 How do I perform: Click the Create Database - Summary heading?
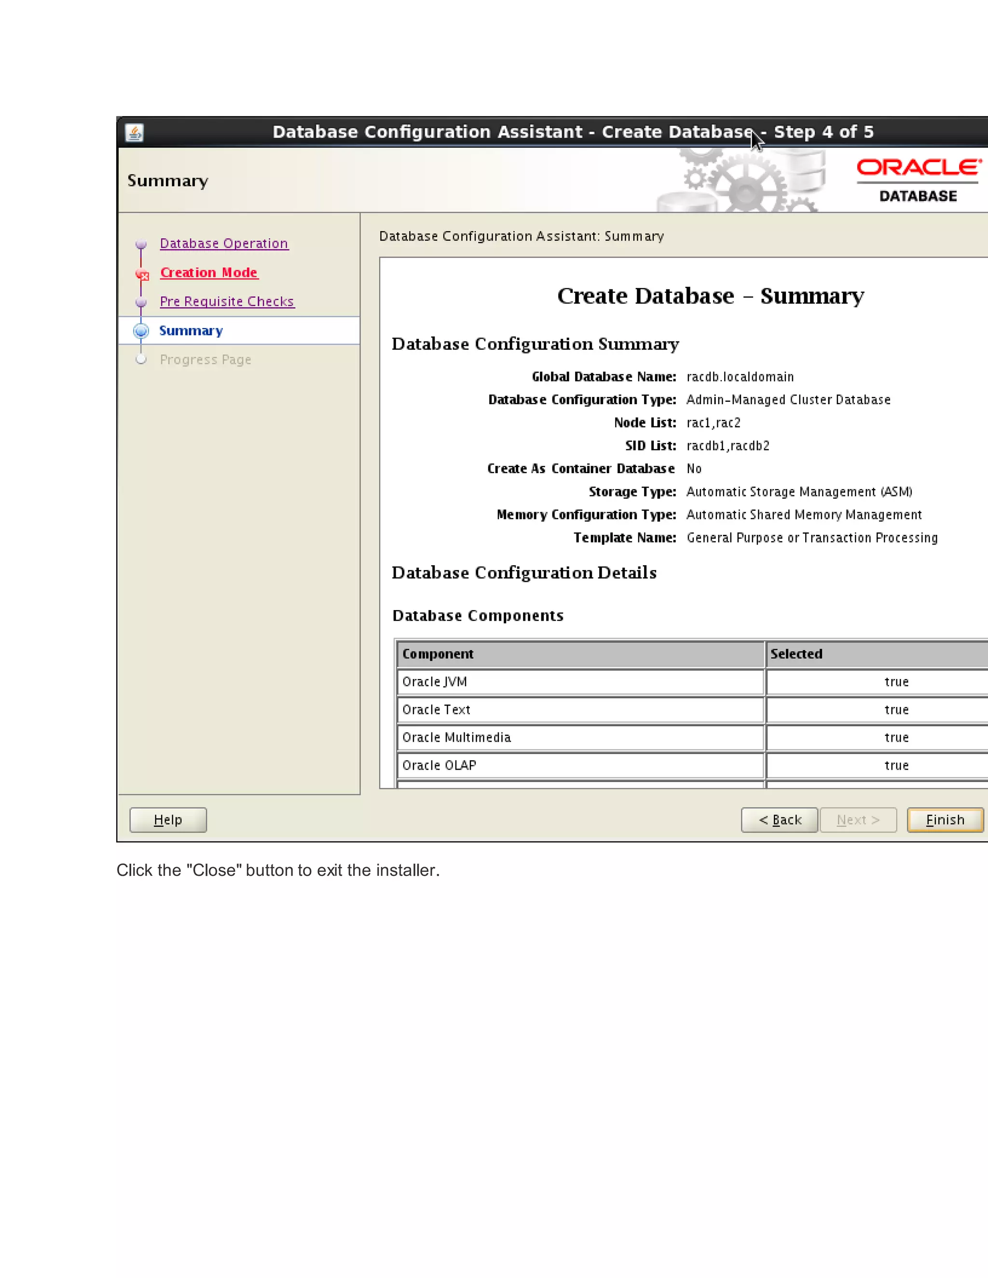pos(711,296)
